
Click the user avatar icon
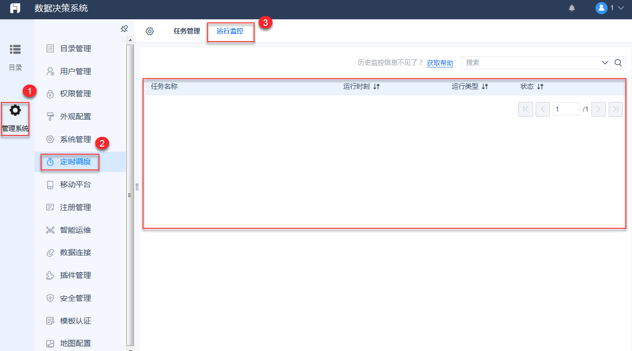(x=601, y=8)
